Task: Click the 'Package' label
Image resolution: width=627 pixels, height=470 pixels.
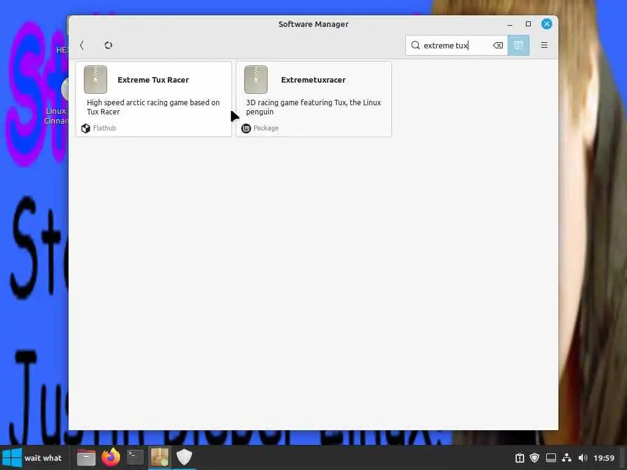Action: tap(266, 128)
